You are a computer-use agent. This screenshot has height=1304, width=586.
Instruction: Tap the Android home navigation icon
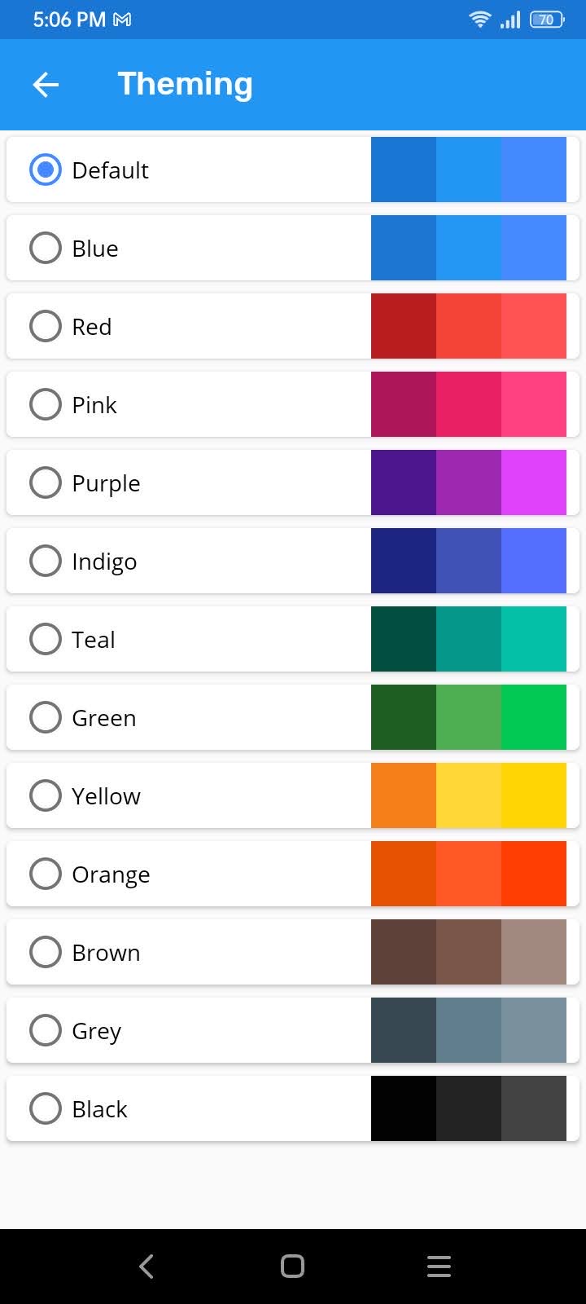[x=292, y=1266]
